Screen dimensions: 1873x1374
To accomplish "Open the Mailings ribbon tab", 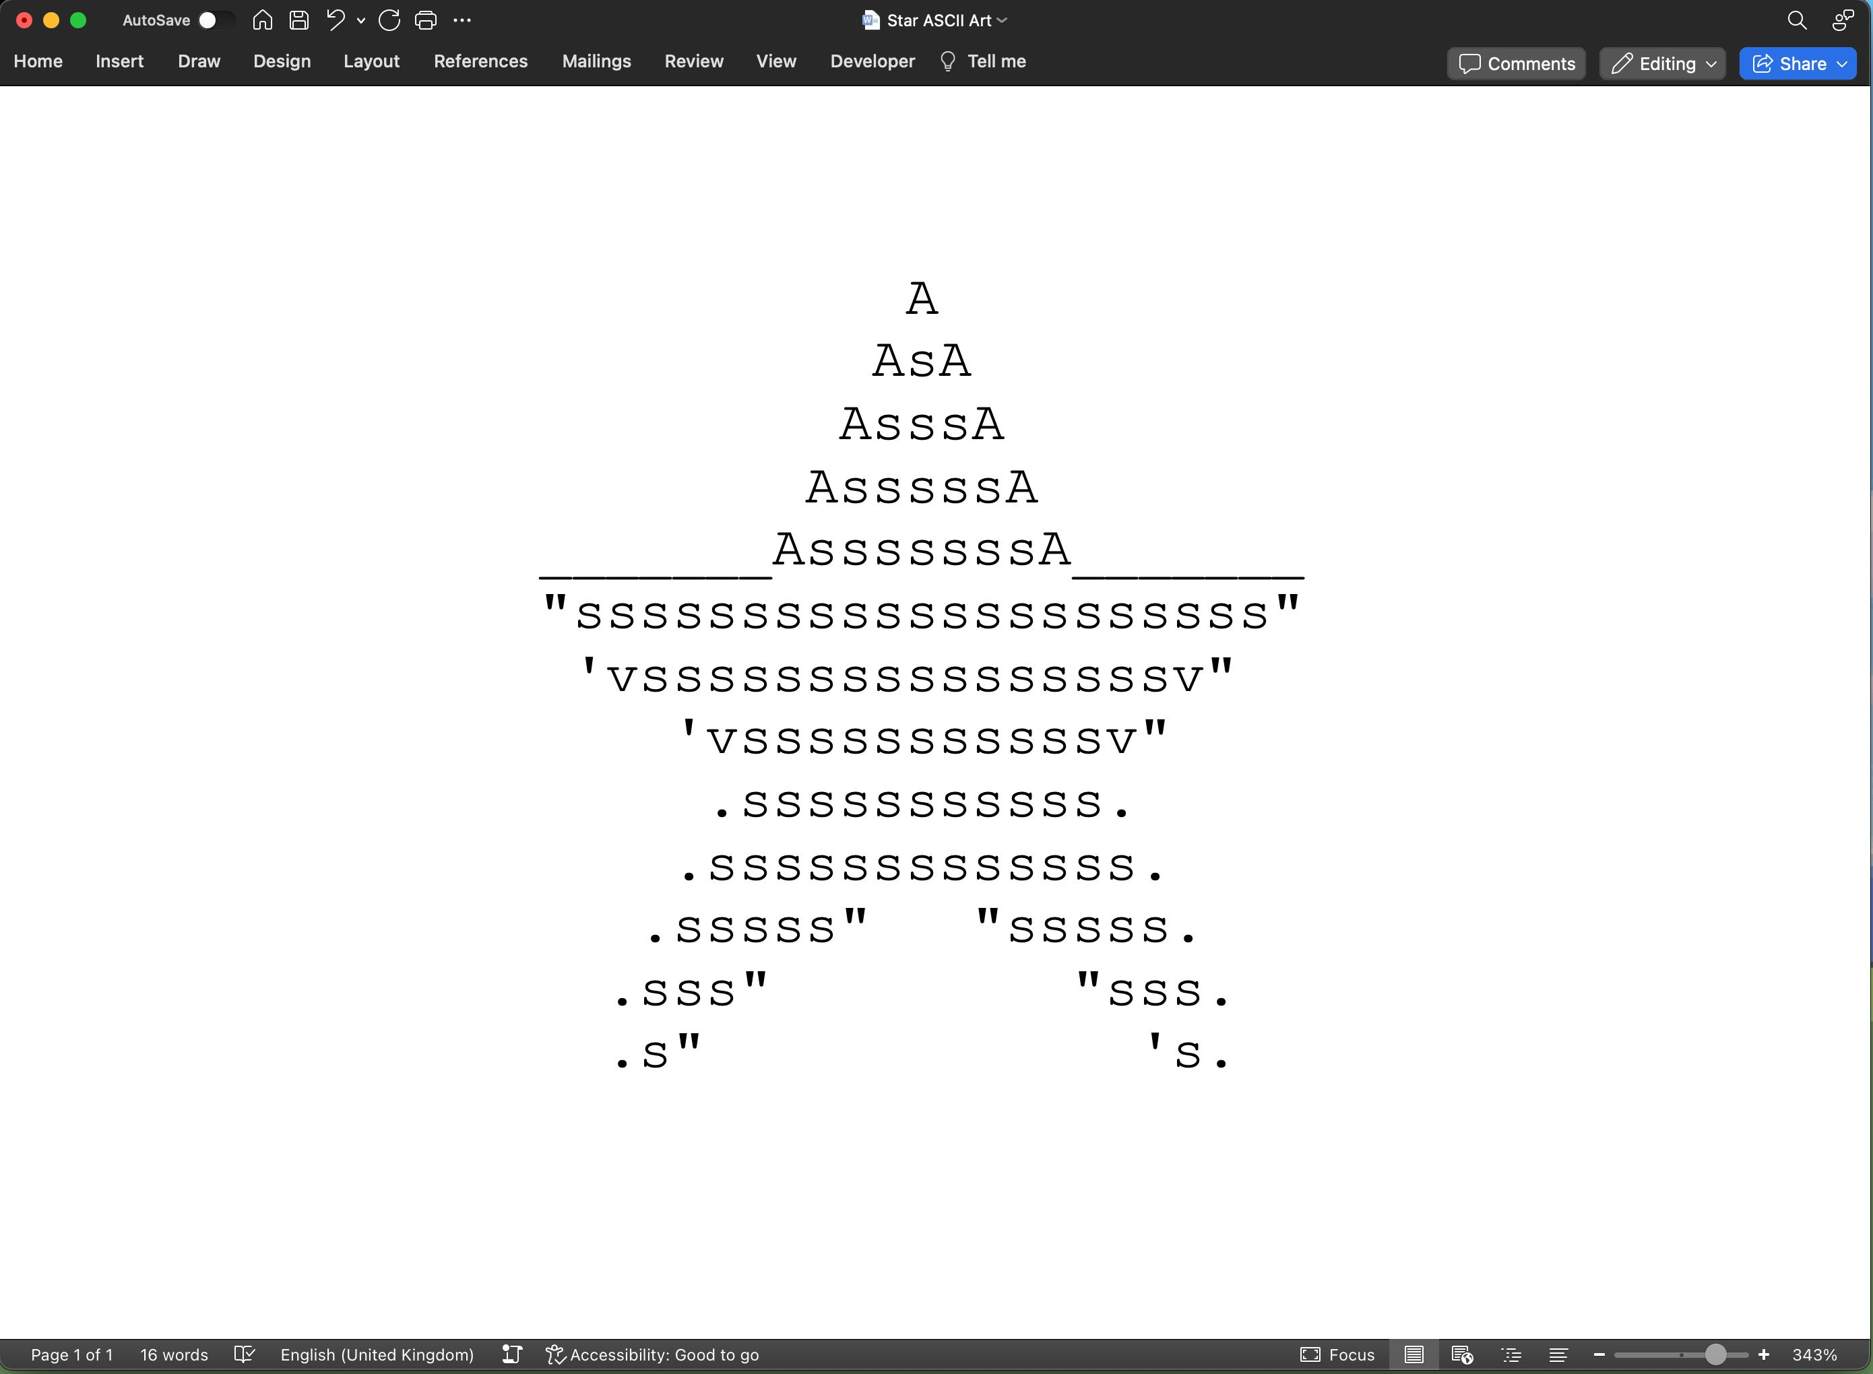I will [596, 61].
